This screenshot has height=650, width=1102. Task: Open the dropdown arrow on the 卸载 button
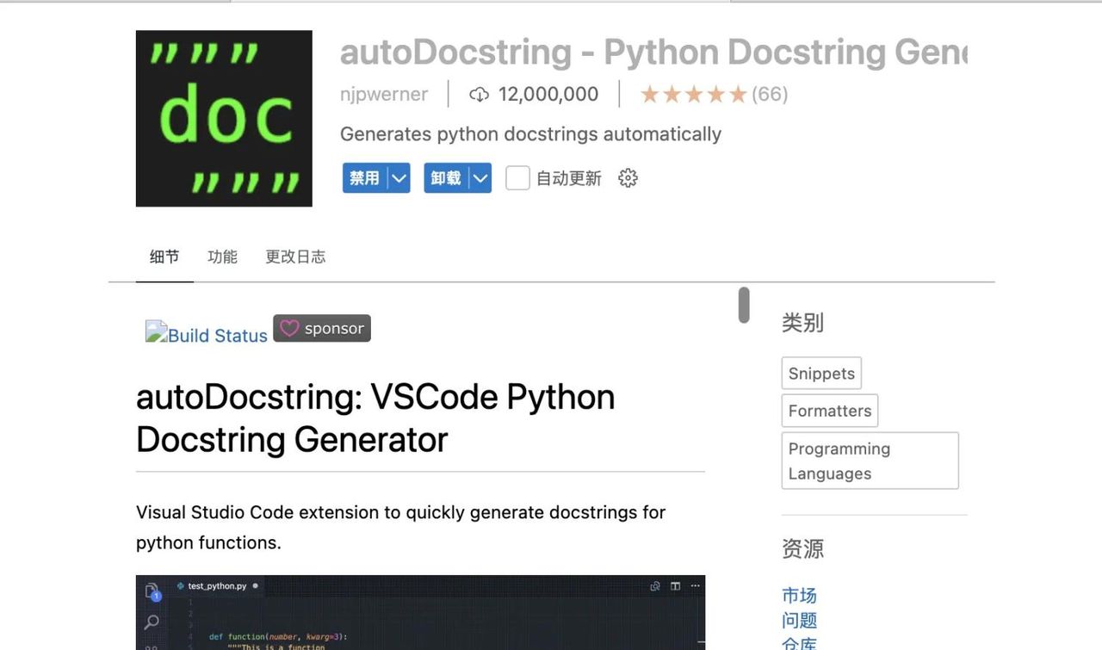click(x=479, y=178)
